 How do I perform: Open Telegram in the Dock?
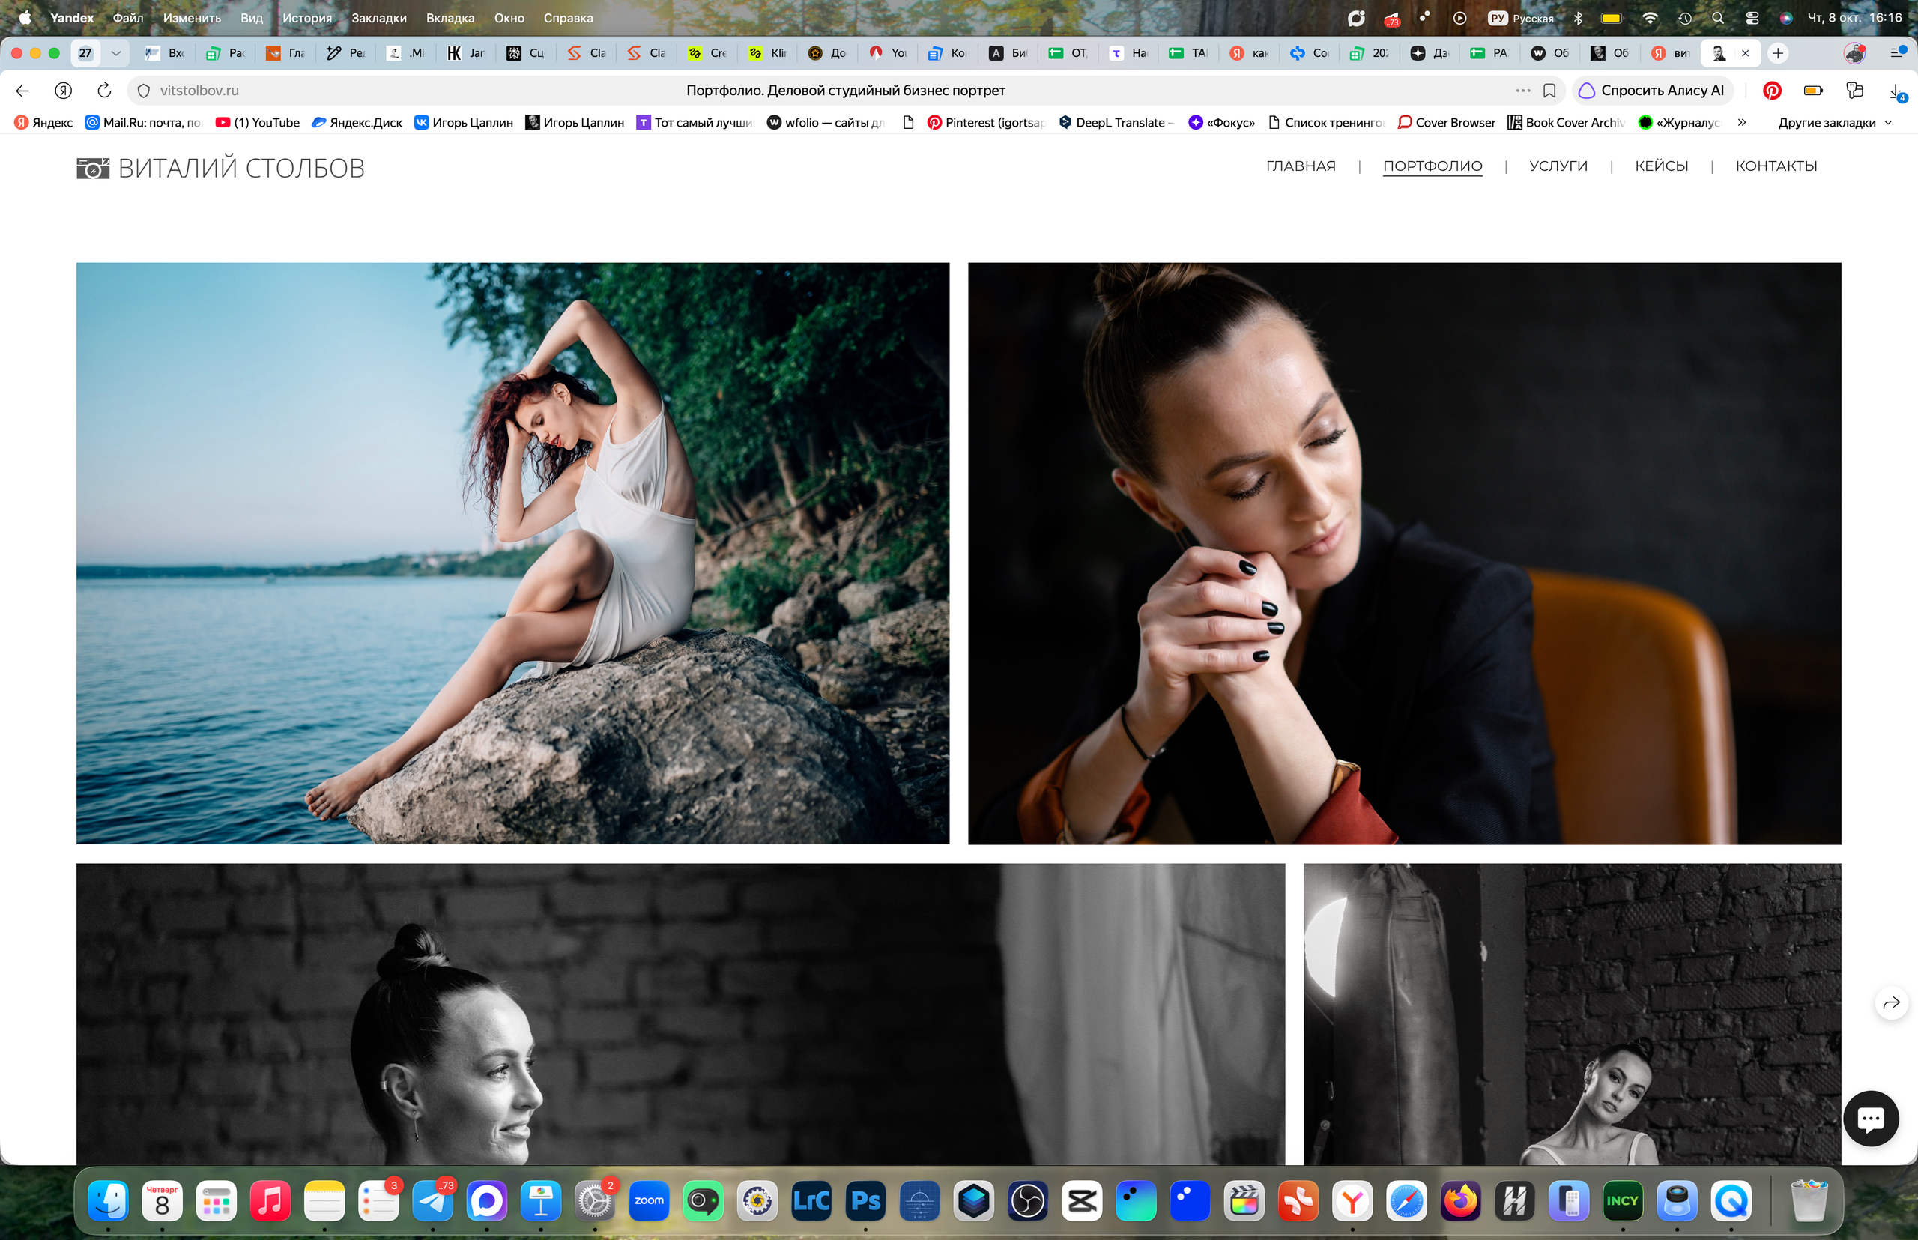point(432,1200)
